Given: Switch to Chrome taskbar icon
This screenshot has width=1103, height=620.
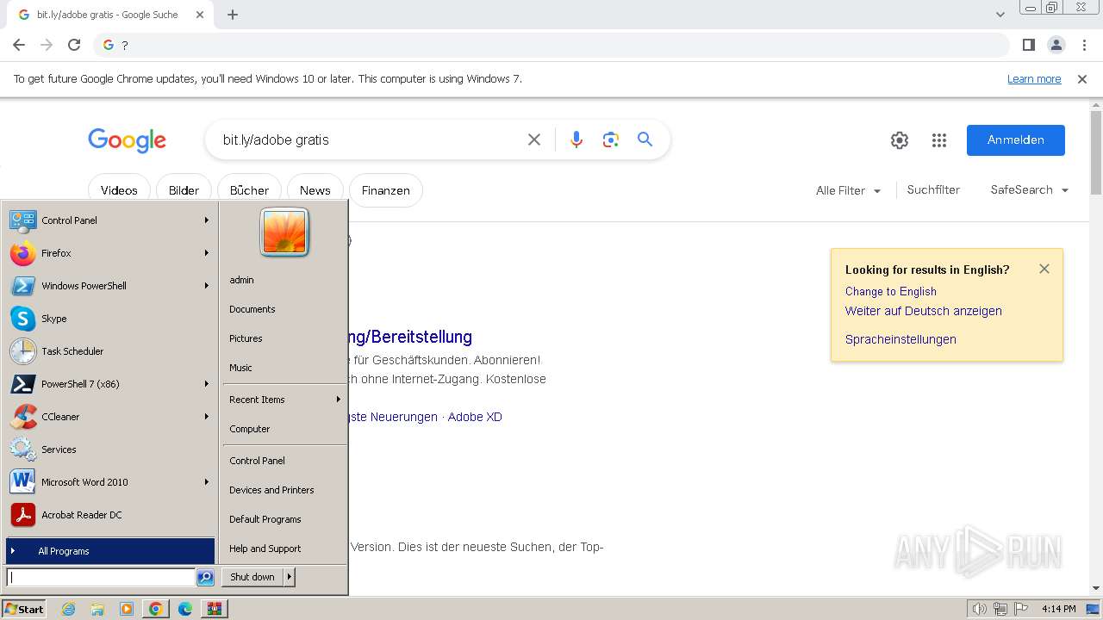Looking at the screenshot, I should (155, 609).
